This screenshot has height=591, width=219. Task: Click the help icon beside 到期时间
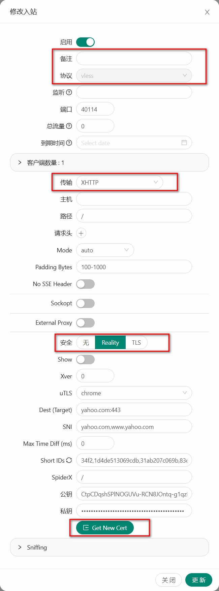tap(69, 143)
